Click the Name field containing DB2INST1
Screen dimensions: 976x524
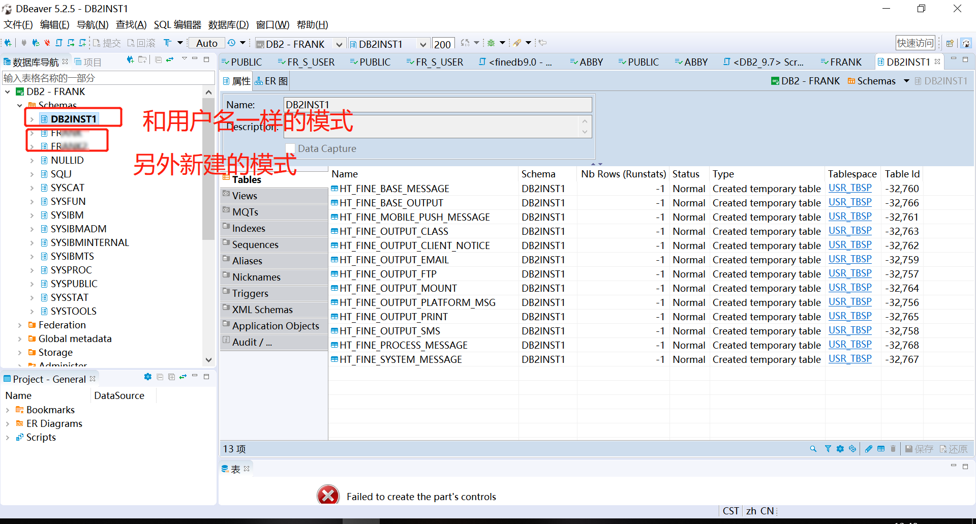(438, 105)
